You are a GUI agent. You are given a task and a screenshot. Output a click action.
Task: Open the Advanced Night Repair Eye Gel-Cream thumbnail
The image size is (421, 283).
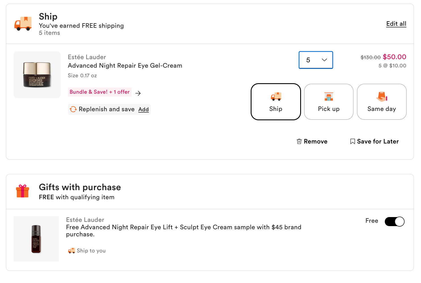37,75
